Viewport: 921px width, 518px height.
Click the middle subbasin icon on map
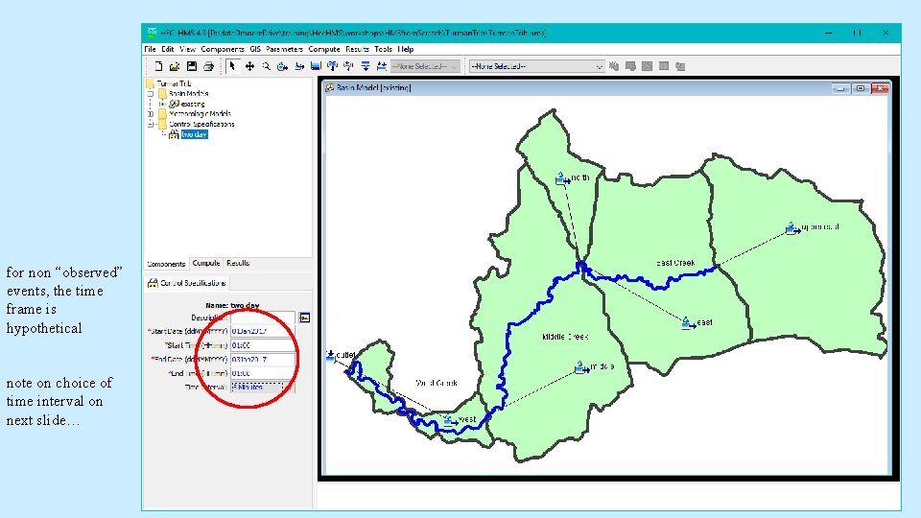click(x=581, y=367)
